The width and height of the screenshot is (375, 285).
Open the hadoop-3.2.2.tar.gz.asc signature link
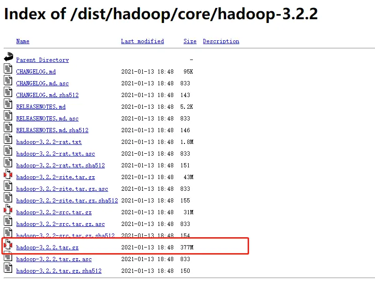pyautogui.click(x=54, y=259)
